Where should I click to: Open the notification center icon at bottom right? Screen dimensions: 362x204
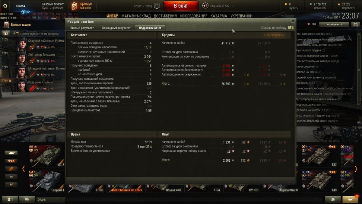[x=350, y=199]
